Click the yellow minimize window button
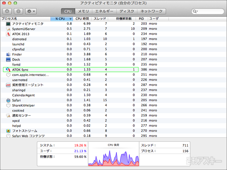This screenshot has width=227, height=170. coord(9,3)
